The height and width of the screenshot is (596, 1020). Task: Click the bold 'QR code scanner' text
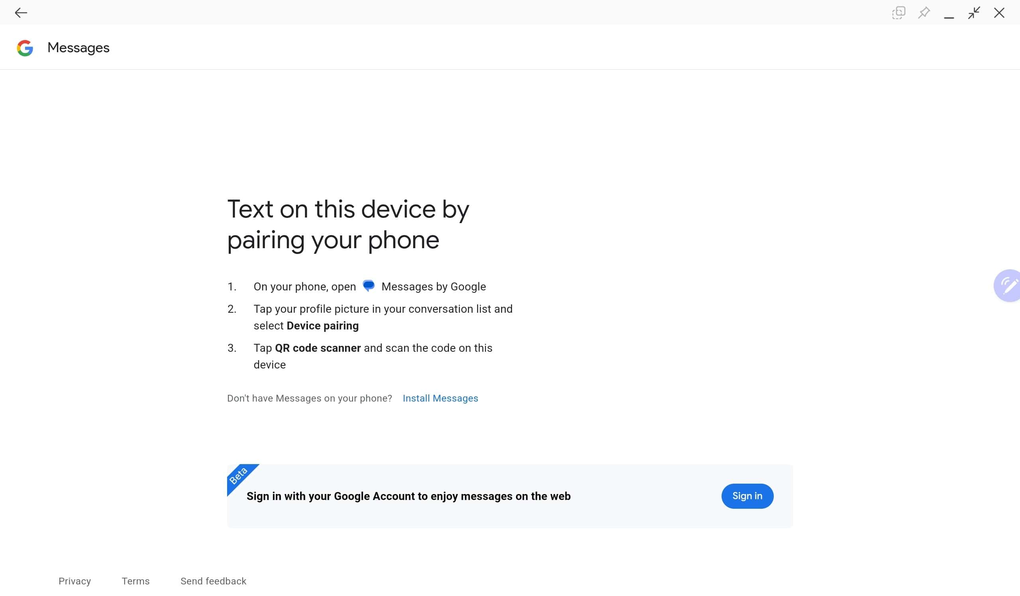click(x=318, y=348)
